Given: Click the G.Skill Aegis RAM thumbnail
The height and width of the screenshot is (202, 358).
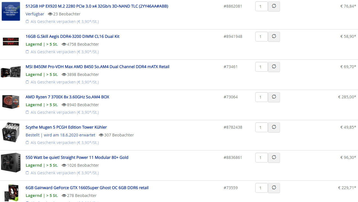Looking at the screenshot, I should [x=11, y=41].
